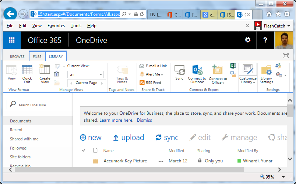Click E-mail a Link

pyautogui.click(x=153, y=66)
